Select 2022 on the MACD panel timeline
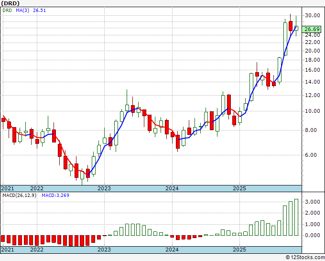Screen dimensions: 325x261 pos(36,250)
